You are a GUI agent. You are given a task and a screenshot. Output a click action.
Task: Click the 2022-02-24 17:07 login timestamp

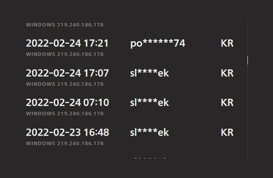[x=67, y=73]
